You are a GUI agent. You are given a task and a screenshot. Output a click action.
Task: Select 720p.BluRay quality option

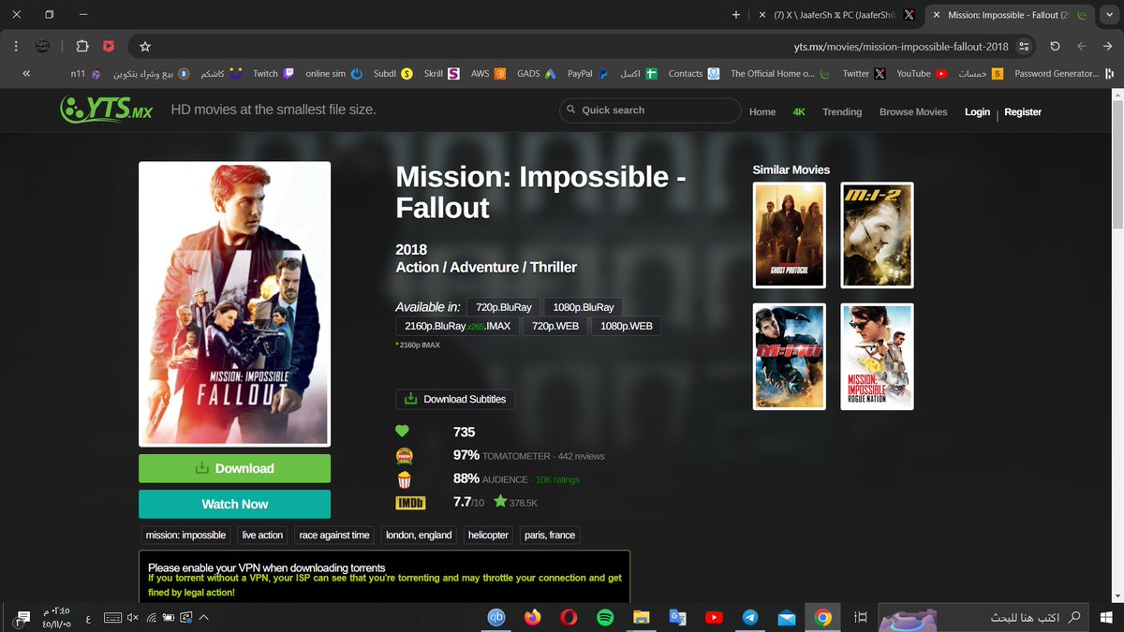click(x=504, y=307)
